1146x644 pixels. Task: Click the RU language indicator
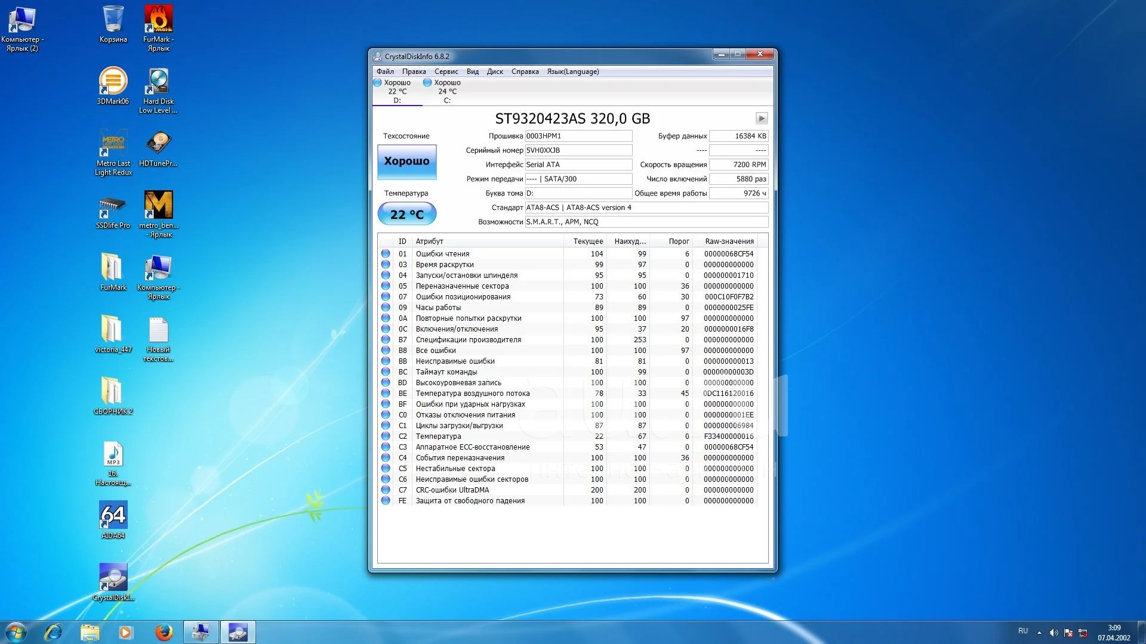tap(1023, 631)
